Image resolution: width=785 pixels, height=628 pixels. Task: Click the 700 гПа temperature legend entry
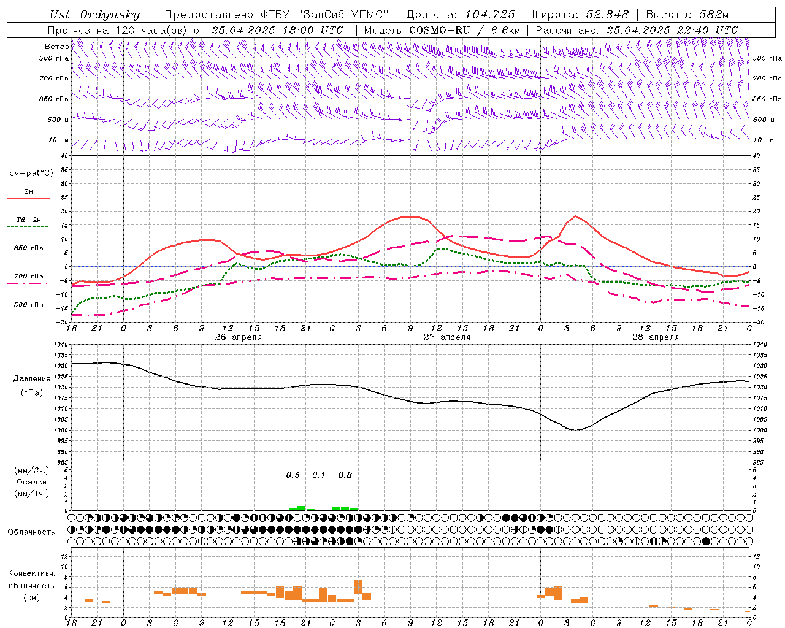[x=28, y=277]
